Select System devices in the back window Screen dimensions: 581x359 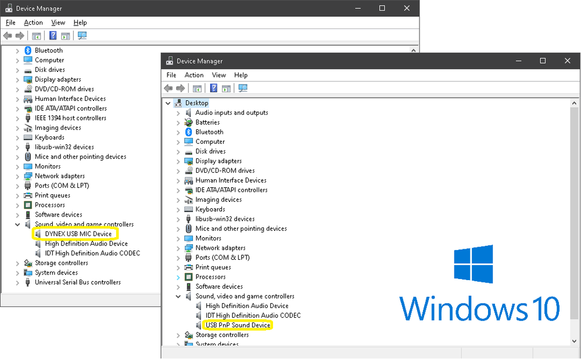point(56,273)
